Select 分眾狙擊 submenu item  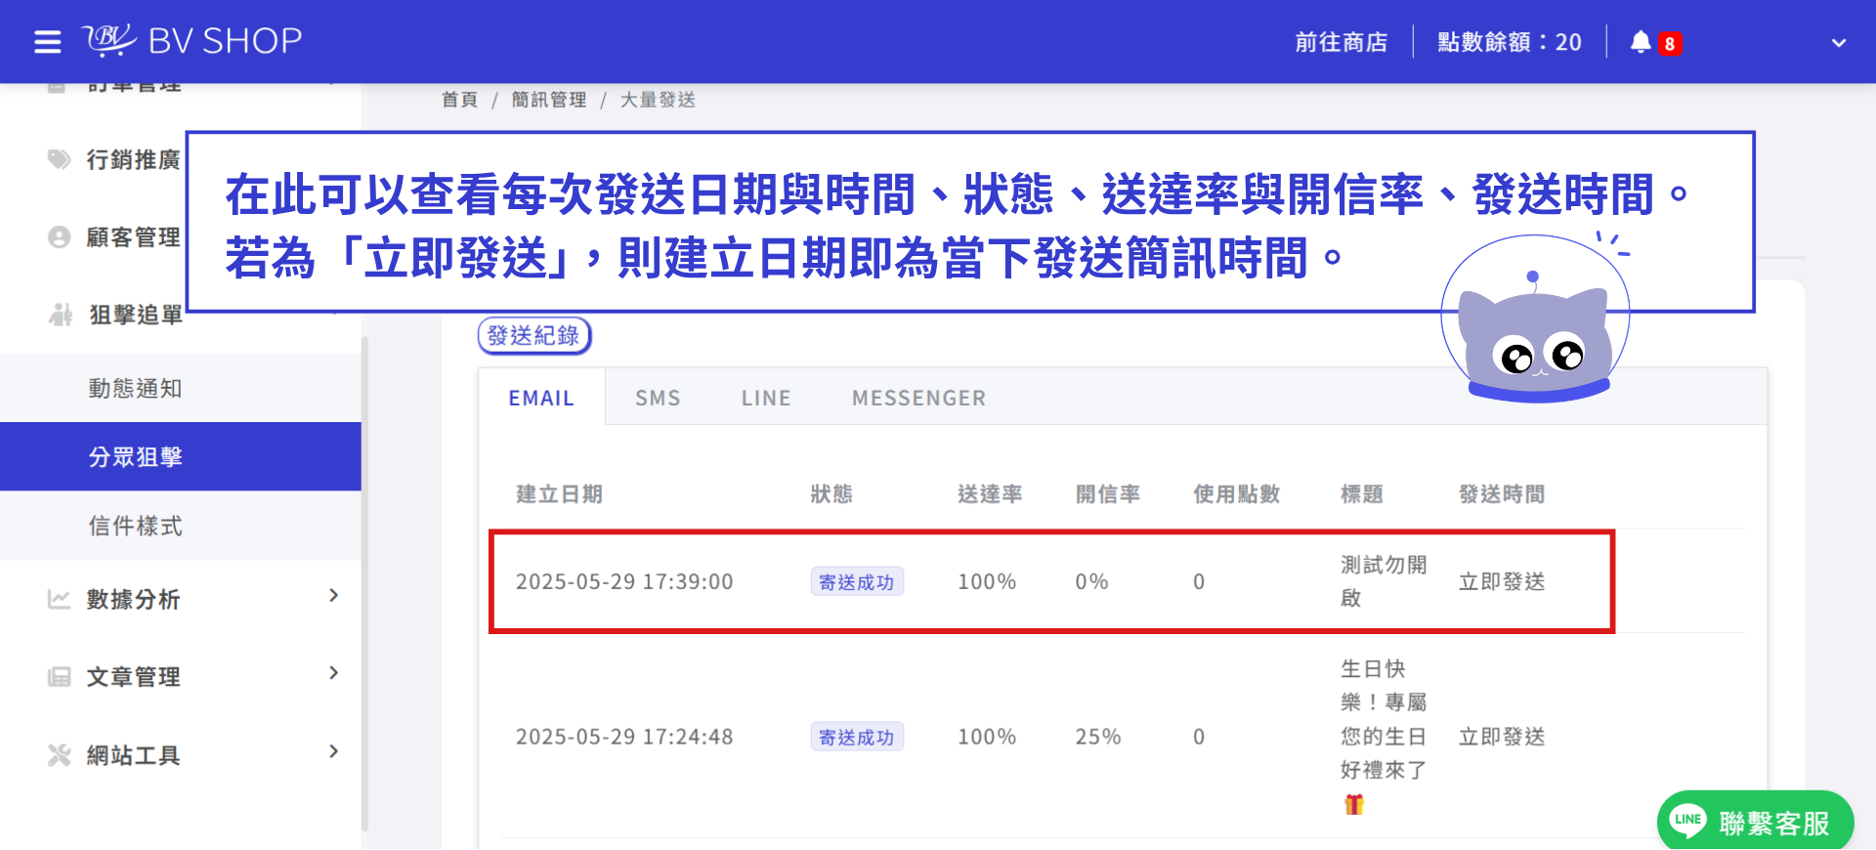point(181,456)
